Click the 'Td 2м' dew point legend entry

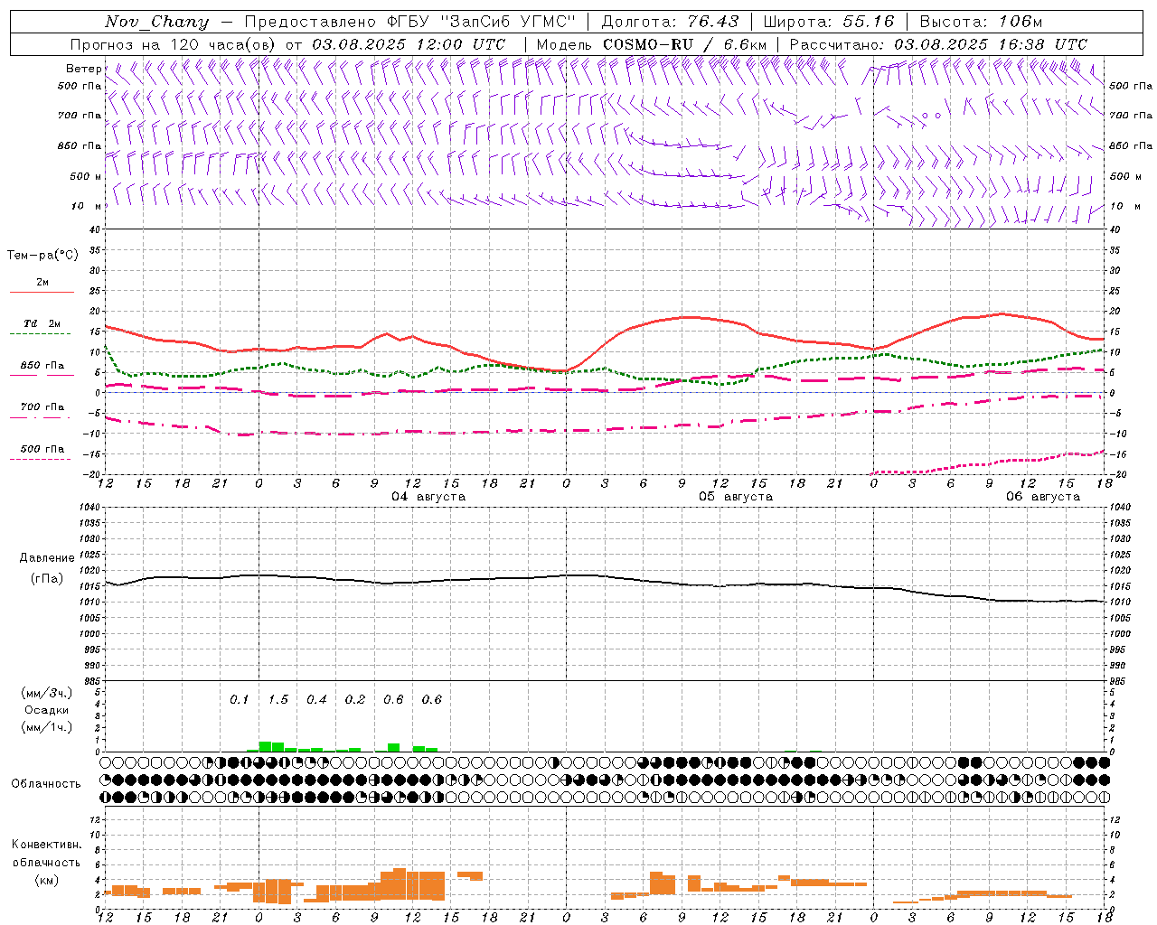tap(42, 323)
